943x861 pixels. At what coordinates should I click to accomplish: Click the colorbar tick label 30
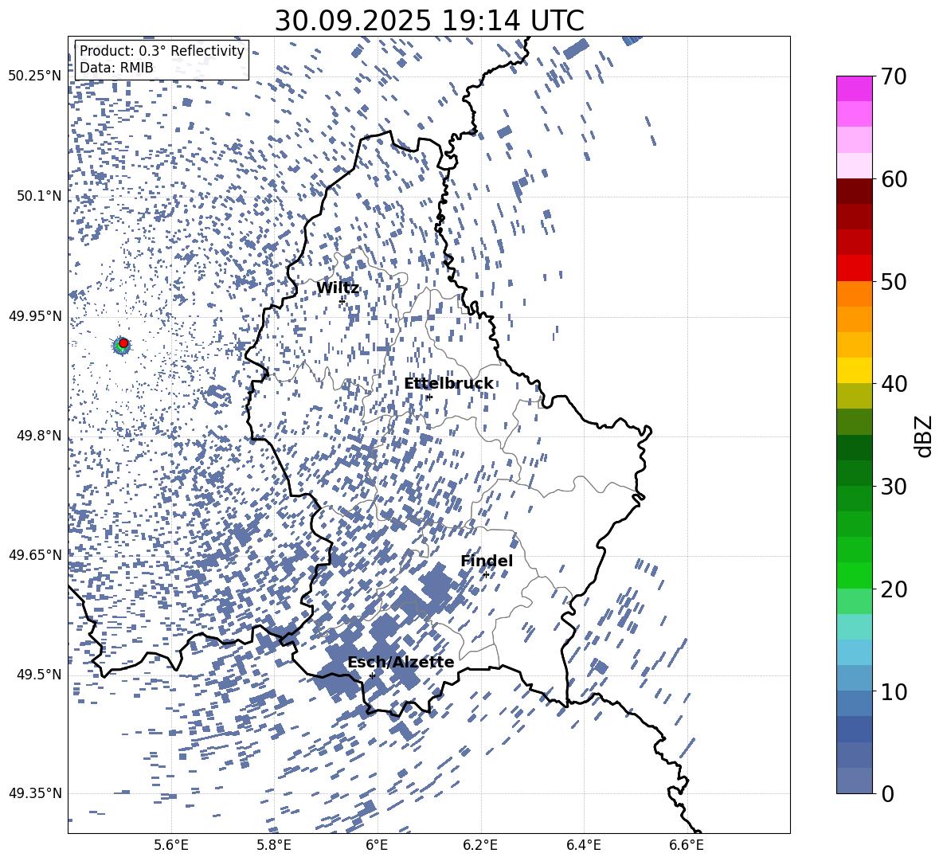[x=894, y=487]
